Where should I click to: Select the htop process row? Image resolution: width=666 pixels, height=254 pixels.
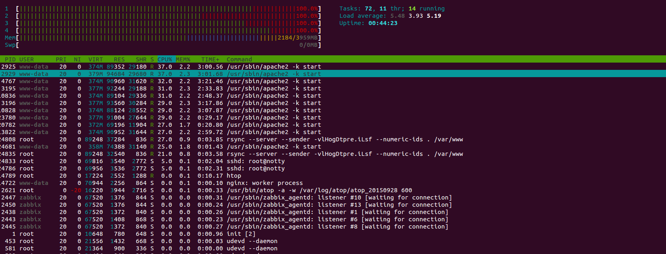pyautogui.click(x=333, y=176)
